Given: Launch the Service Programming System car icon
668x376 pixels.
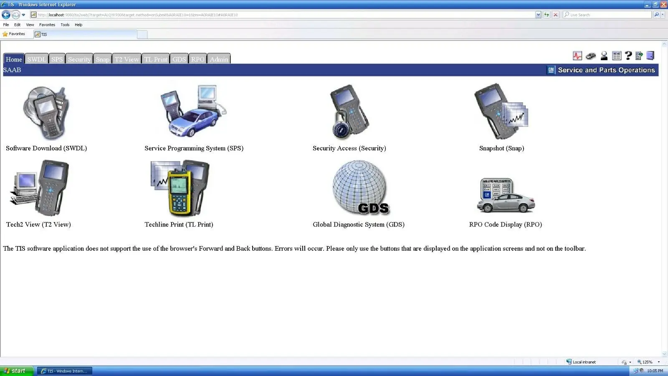Looking at the screenshot, I should 193,111.
